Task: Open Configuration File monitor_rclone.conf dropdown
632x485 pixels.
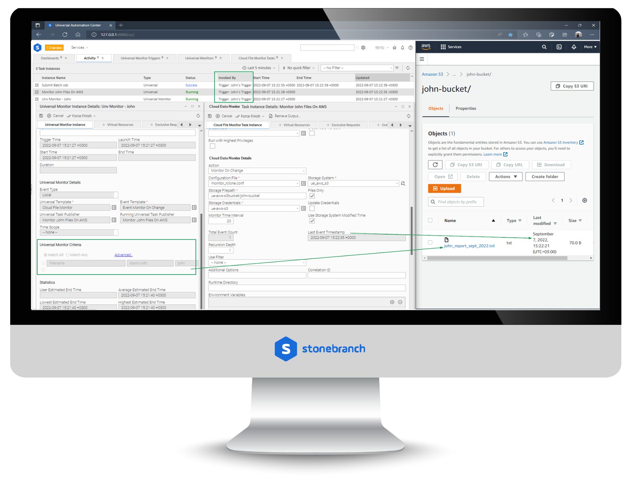Action: pyautogui.click(x=254, y=183)
